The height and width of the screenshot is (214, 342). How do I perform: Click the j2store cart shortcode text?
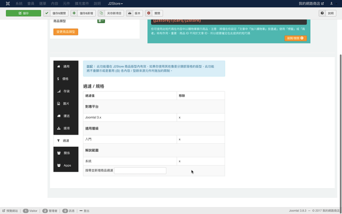(177, 21)
